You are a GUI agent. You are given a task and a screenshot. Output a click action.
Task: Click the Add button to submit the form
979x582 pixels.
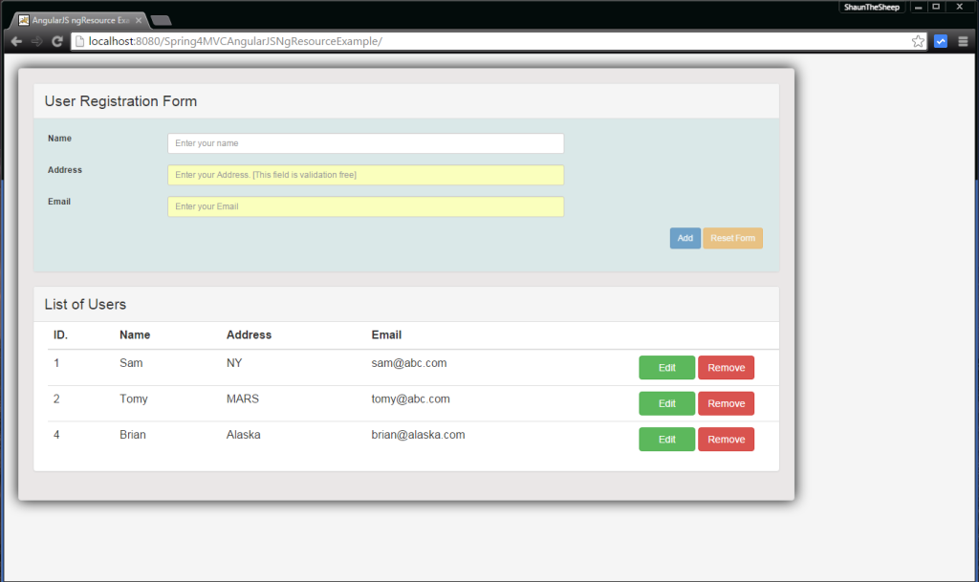[685, 238]
